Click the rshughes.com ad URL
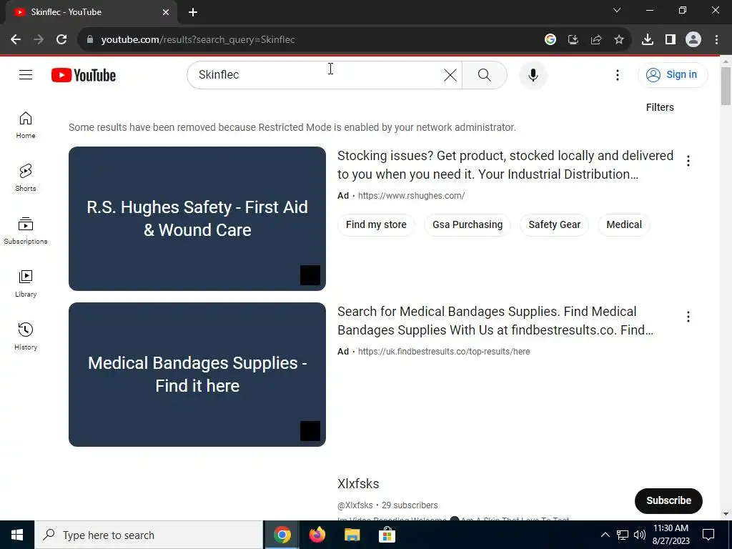732x549 pixels. pyautogui.click(x=411, y=196)
